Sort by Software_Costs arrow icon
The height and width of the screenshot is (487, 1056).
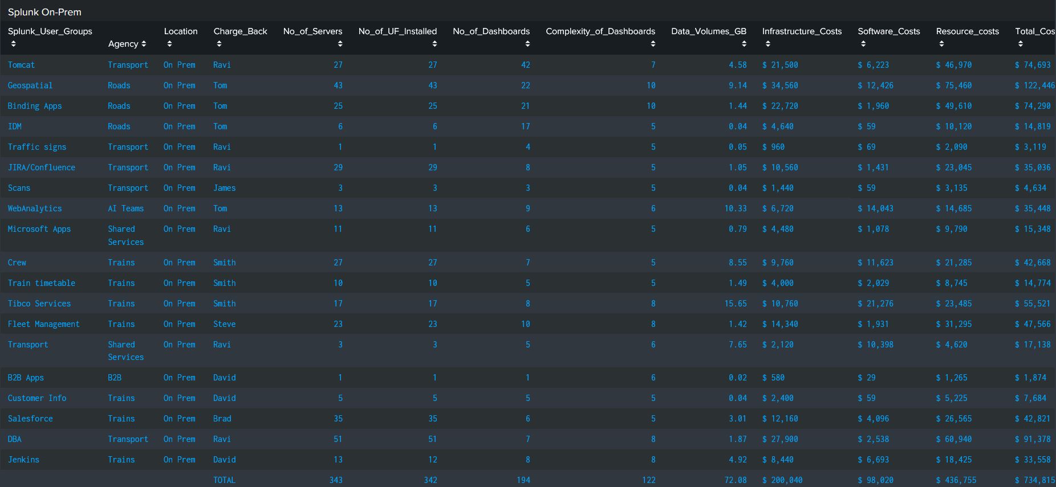point(863,44)
